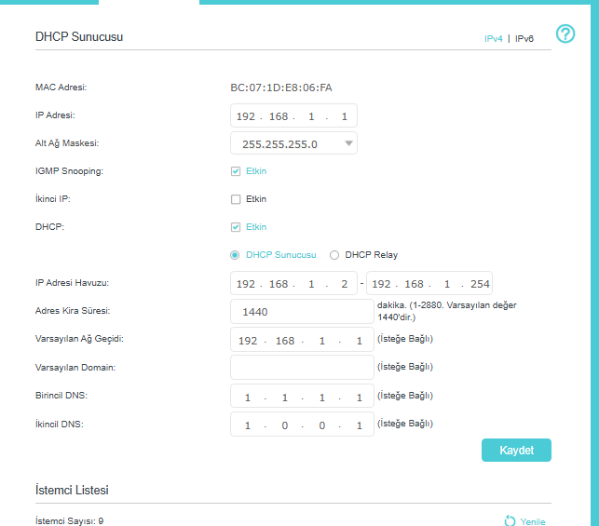Toggle the DHCP Etkin checkbox
This screenshot has height=526, width=599.
[236, 227]
